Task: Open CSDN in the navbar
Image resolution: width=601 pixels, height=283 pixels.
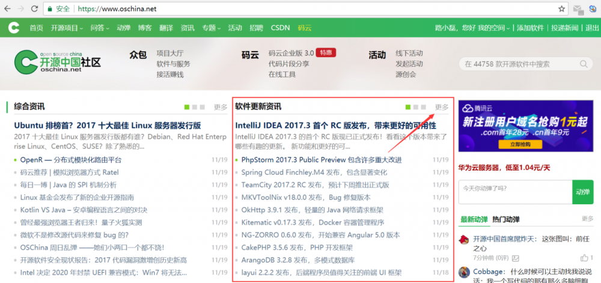Action: coord(281,28)
